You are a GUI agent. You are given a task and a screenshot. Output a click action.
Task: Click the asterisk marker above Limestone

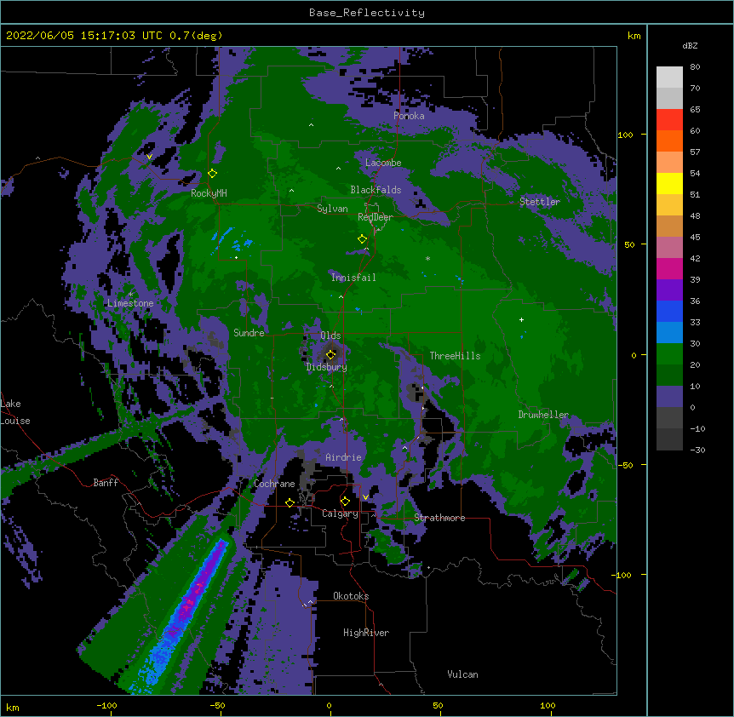[x=130, y=295]
